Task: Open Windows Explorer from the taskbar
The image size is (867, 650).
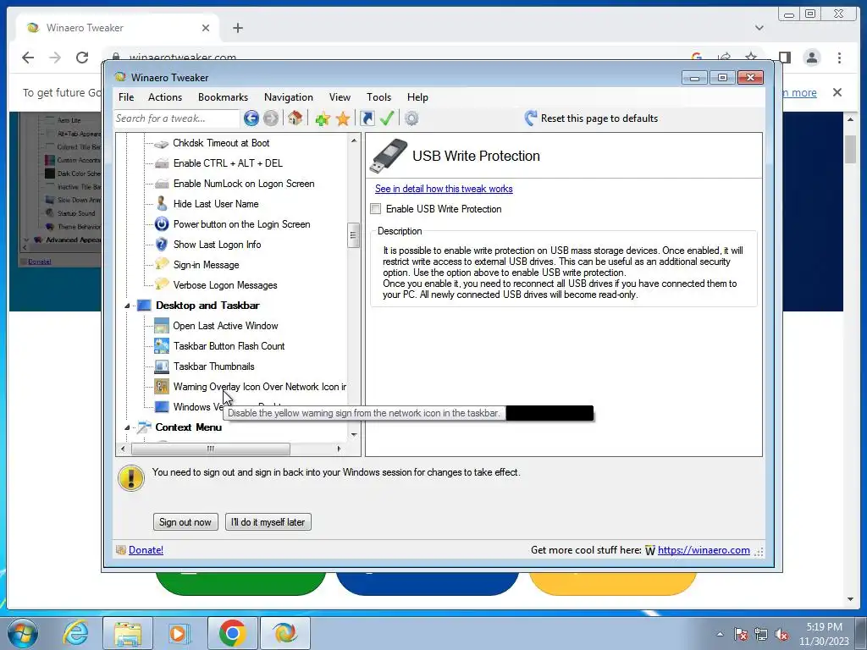Action: coord(128,633)
